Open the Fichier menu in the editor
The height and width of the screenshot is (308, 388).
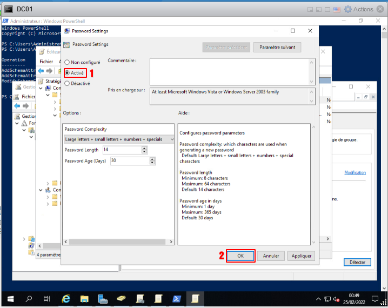point(46,62)
